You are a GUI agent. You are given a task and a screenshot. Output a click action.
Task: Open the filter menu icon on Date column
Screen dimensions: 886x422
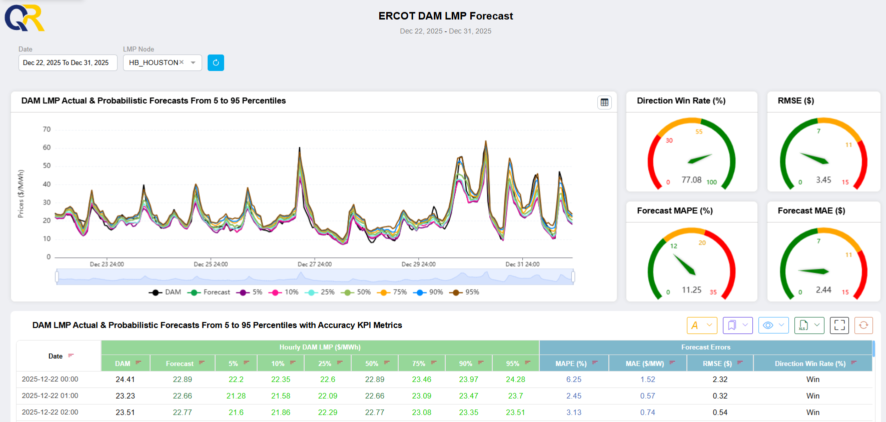point(71,355)
